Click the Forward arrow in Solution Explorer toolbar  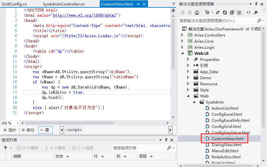[x=190, y=13]
